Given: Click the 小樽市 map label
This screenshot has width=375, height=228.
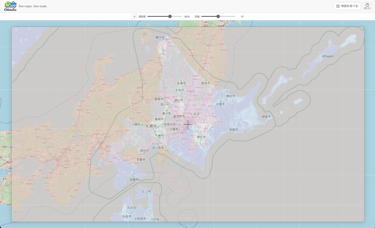Looking at the screenshot, I should coord(136,124).
